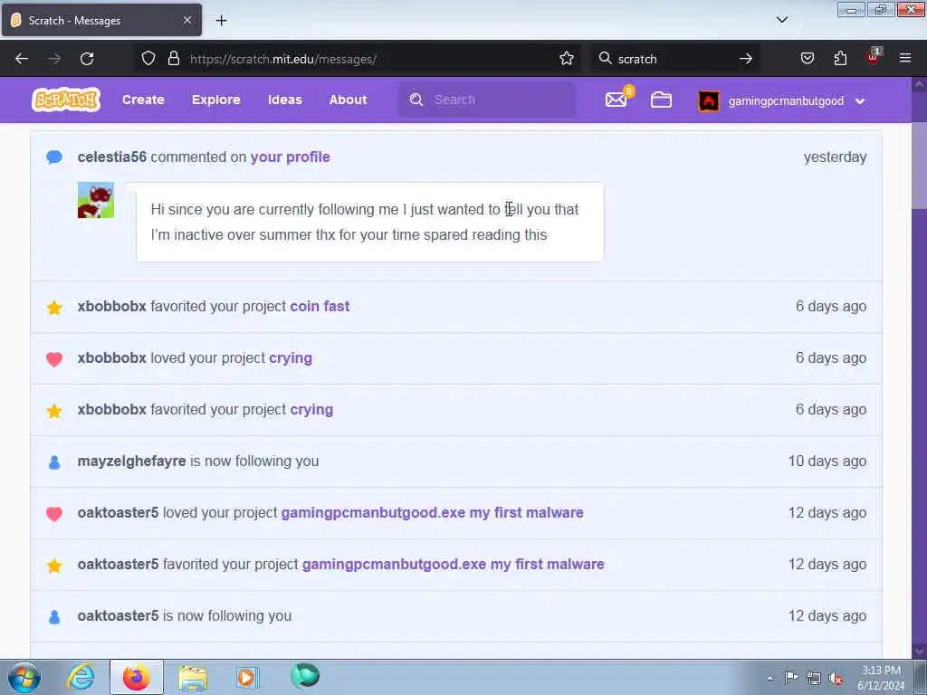This screenshot has height=695, width=927.
Task: Open the Windows Start button
Action: pyautogui.click(x=24, y=677)
